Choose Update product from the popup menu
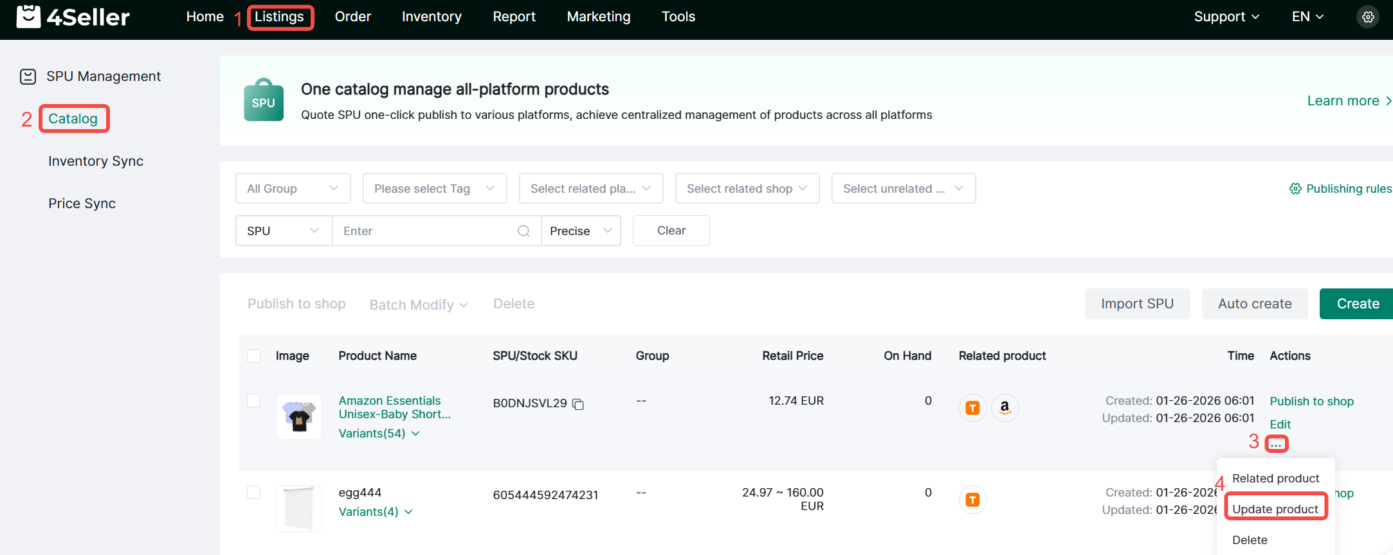1393x555 pixels. pyautogui.click(x=1275, y=509)
